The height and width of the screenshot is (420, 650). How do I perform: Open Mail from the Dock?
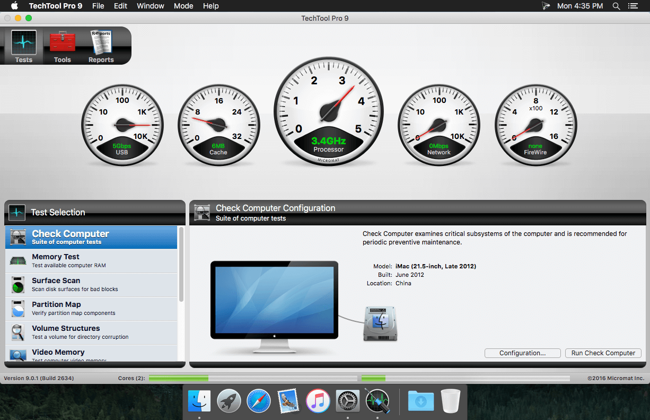288,401
